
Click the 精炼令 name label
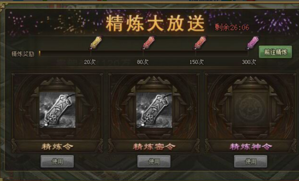click(x=57, y=147)
